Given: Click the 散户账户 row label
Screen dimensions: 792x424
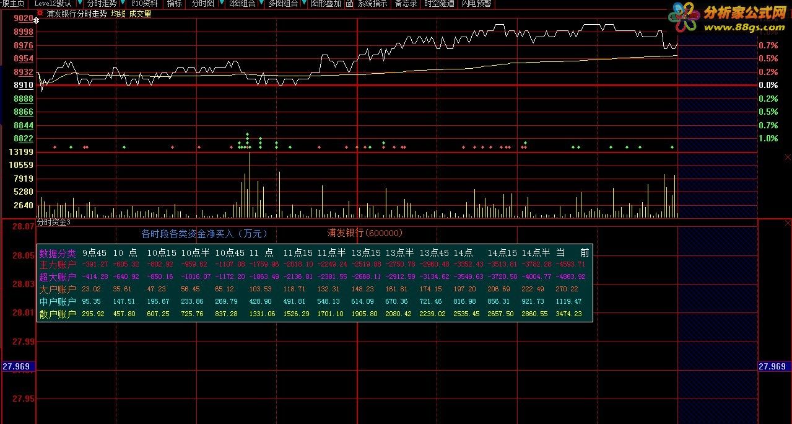Looking at the screenshot, I should [x=58, y=314].
